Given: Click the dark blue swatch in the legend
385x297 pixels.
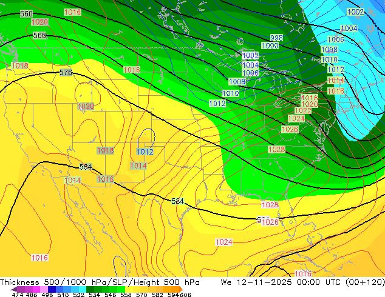Looking at the screenshot, I should (52, 289).
